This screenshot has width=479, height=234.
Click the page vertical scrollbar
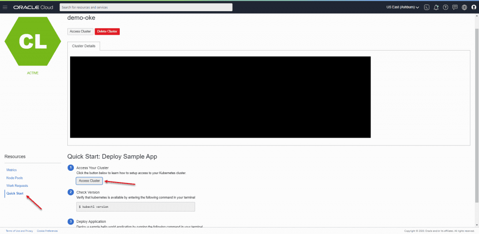(477, 116)
